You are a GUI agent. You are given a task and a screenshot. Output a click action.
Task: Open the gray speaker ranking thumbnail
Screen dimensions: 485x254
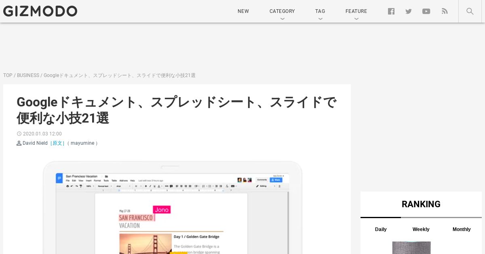pos(411,248)
